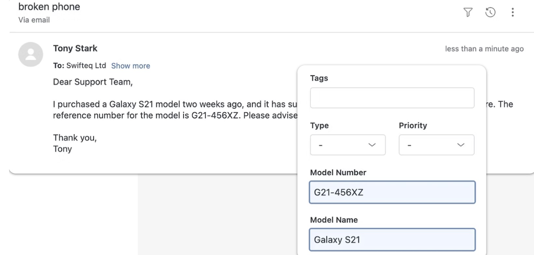Image resolution: width=534 pixels, height=255 pixels.
Task: Click the Priority field label
Action: pyautogui.click(x=413, y=126)
